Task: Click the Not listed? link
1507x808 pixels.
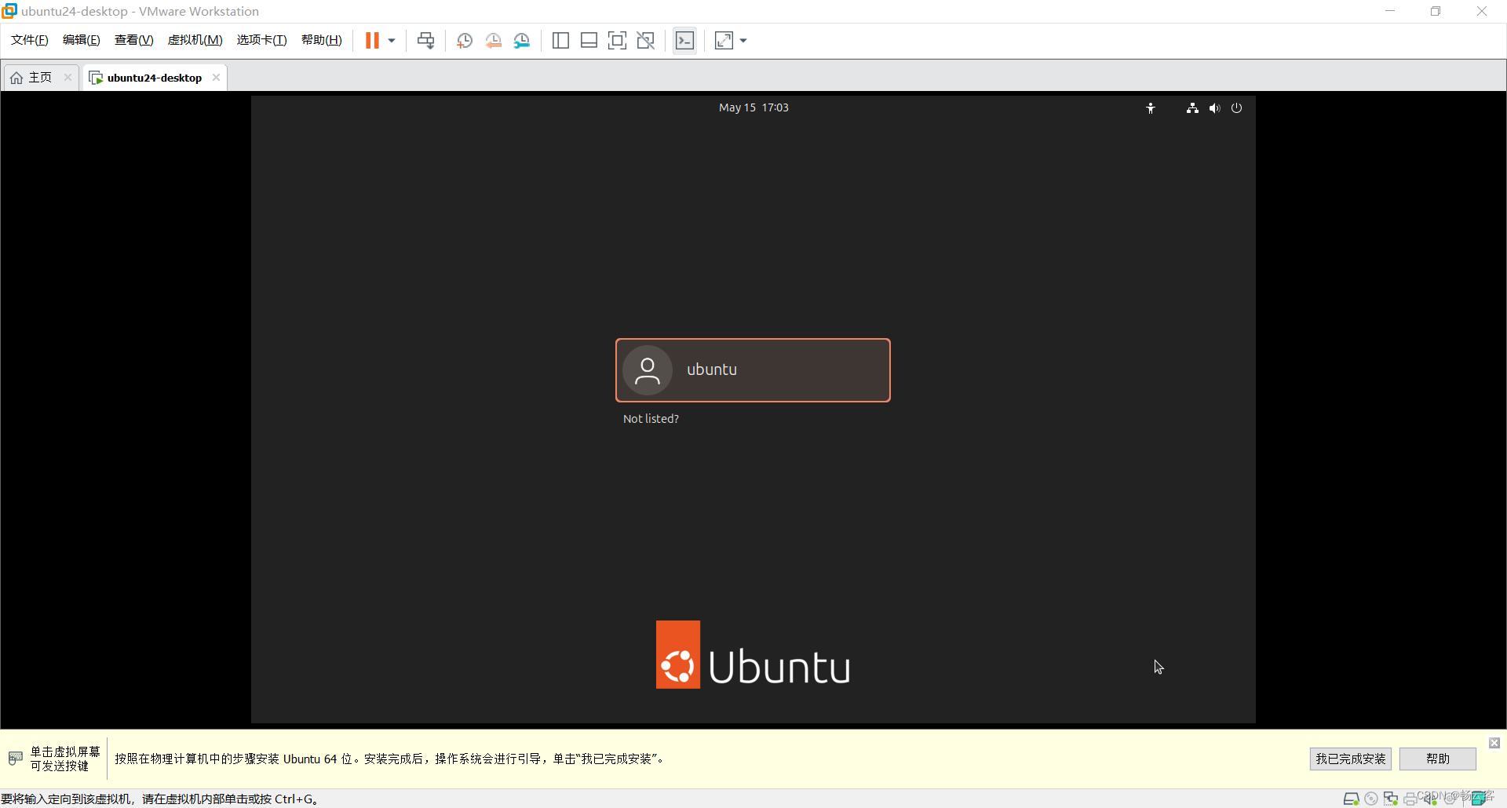Action: (651, 418)
